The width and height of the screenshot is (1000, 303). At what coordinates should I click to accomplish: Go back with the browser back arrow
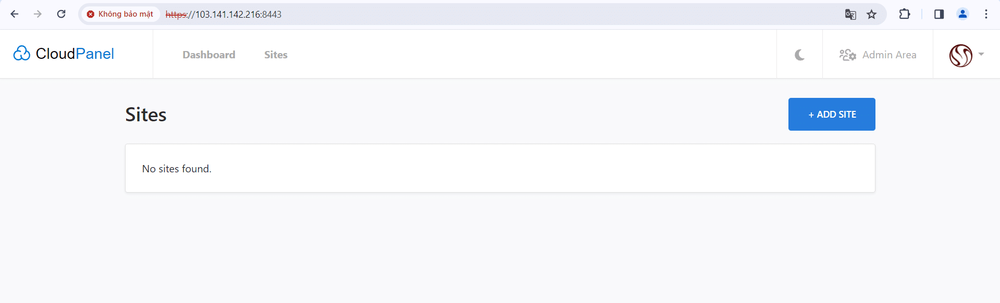(x=15, y=14)
